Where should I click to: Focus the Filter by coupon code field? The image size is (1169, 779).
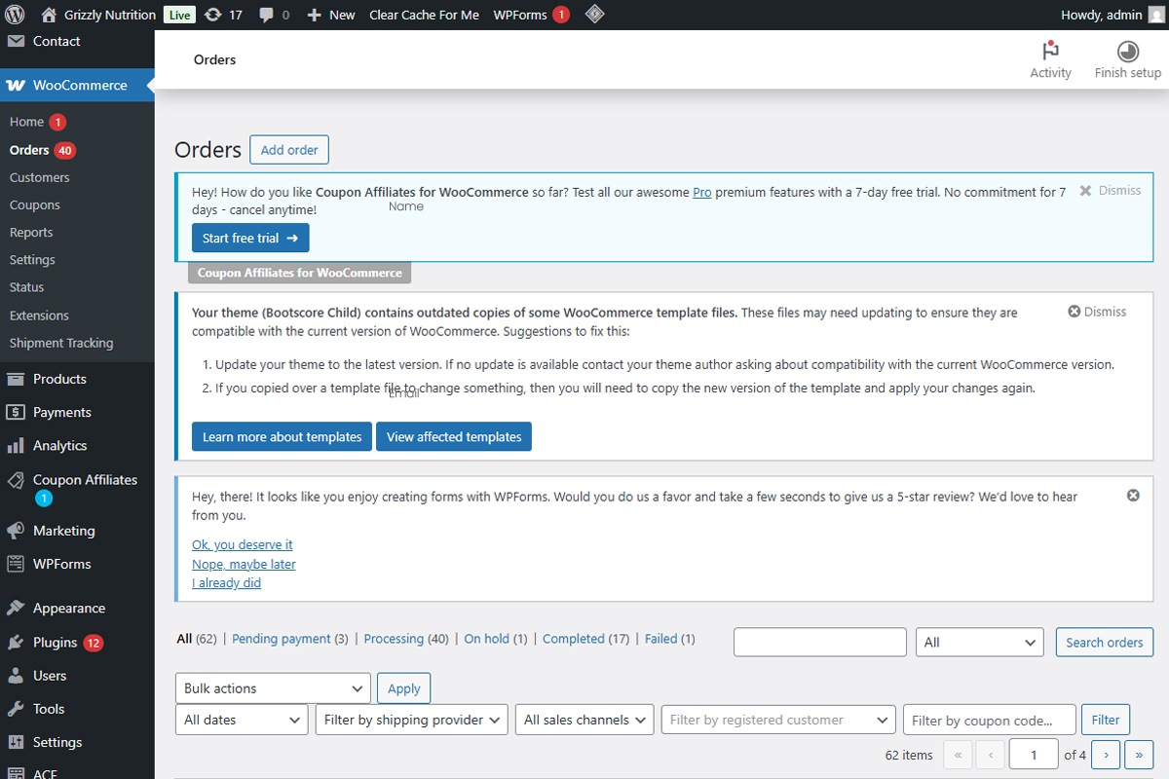click(x=990, y=720)
